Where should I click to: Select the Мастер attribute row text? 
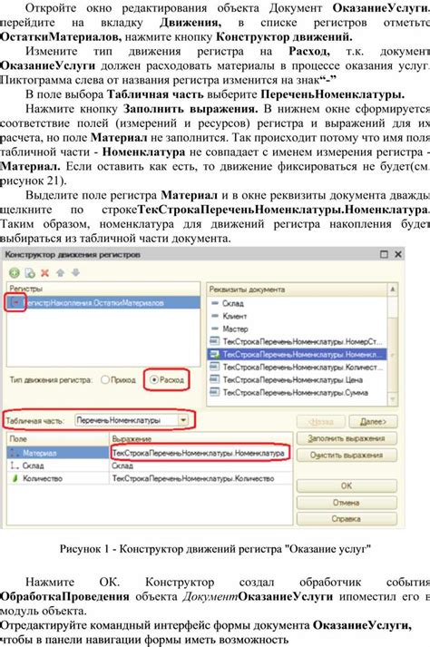pyautogui.click(x=235, y=328)
